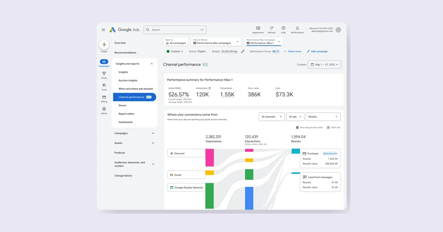Open the Notifications bell
This screenshot has width=443, height=232.
297,28
